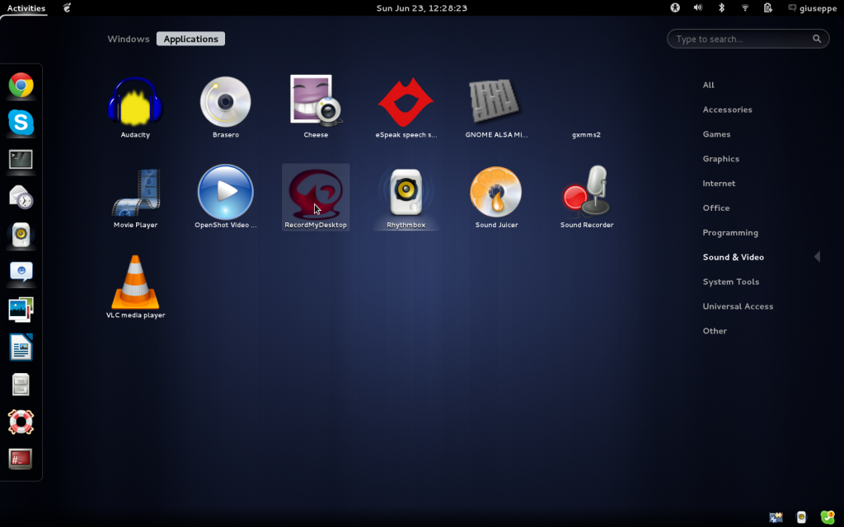Filter by Internet category
The image size is (844, 527).
click(x=719, y=184)
